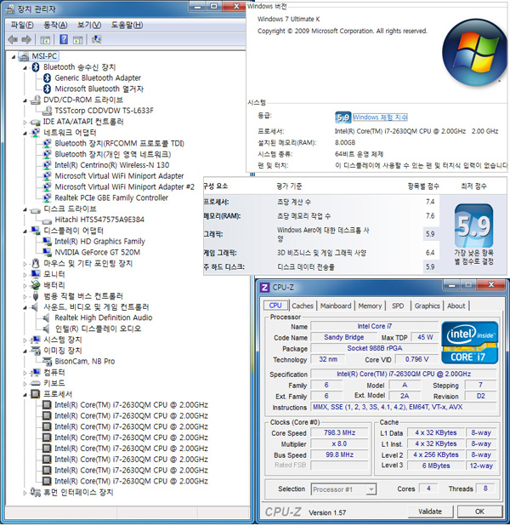Collapse the 이미징 장치 node
Viewport: 510px width, 526px height.
(x=25, y=352)
